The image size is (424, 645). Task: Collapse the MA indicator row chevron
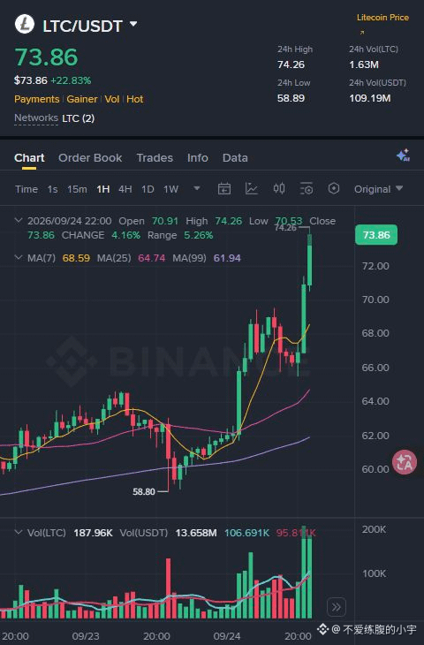[18, 257]
